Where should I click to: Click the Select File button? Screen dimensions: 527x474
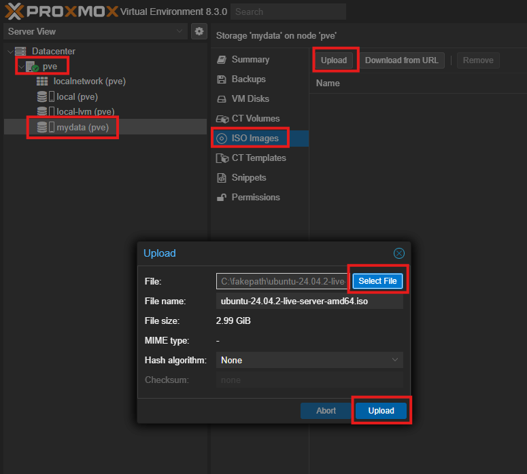click(377, 281)
